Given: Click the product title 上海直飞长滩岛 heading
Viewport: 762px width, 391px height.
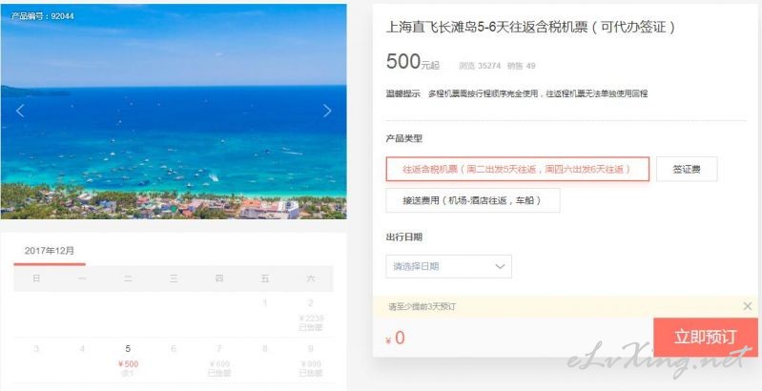Looking at the screenshot, I should point(530,27).
